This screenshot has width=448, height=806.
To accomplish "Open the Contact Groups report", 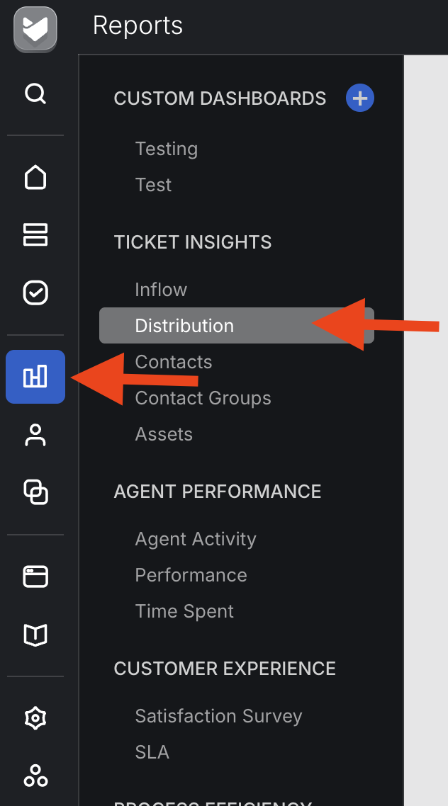I will [203, 398].
